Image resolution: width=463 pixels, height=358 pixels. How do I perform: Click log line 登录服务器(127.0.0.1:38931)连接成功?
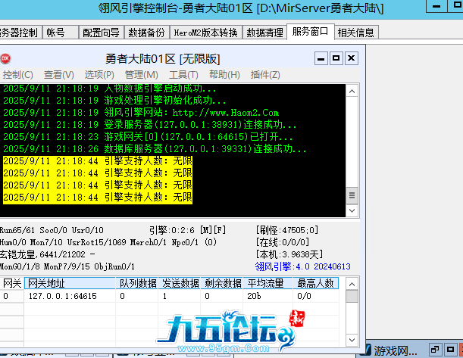tap(149, 125)
